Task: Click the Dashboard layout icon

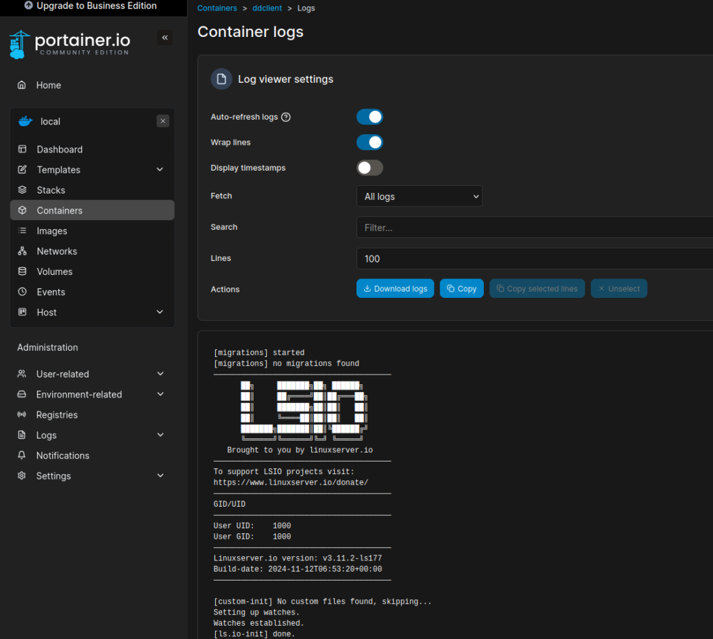Action: pyautogui.click(x=22, y=149)
